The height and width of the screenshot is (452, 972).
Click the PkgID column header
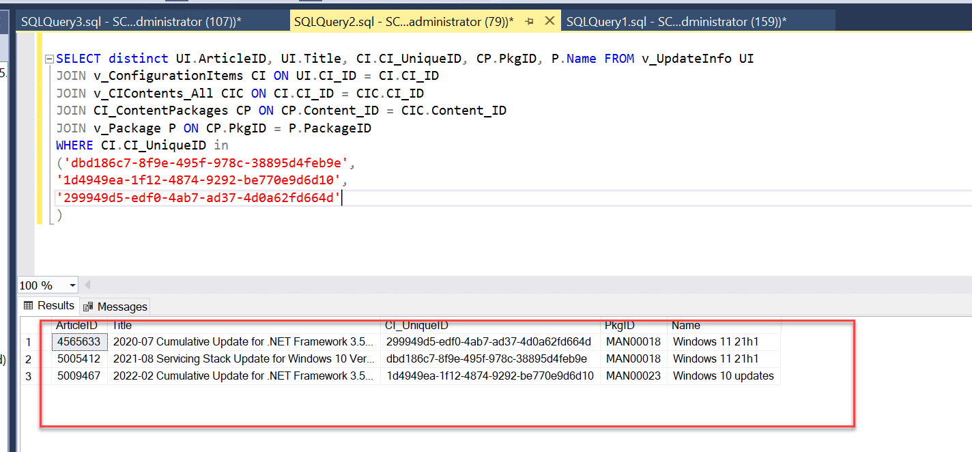(620, 326)
